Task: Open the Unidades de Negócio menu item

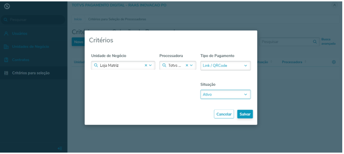Action: pyautogui.click(x=34, y=47)
